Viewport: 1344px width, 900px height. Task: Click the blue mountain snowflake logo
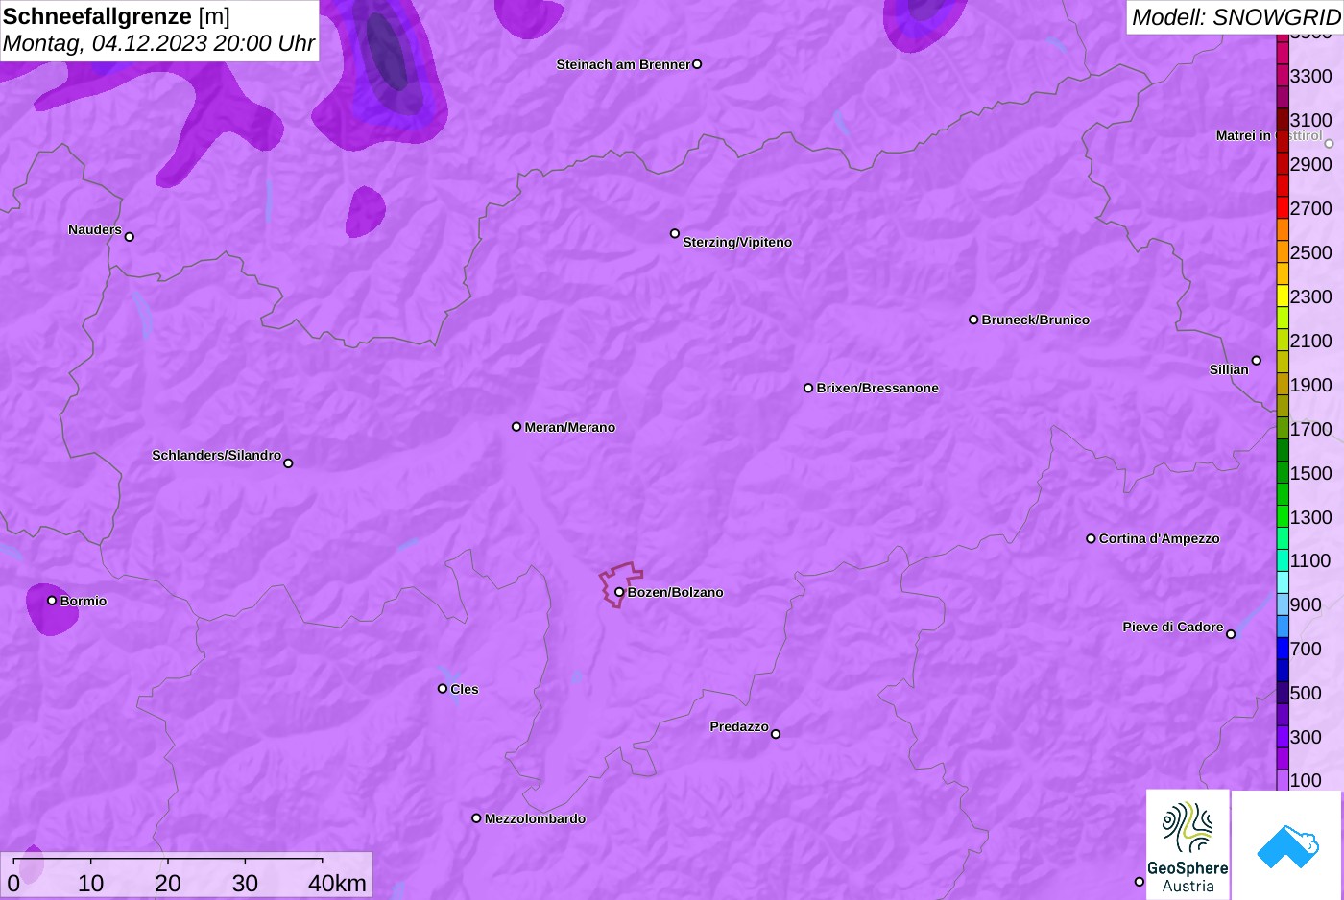point(1286,845)
